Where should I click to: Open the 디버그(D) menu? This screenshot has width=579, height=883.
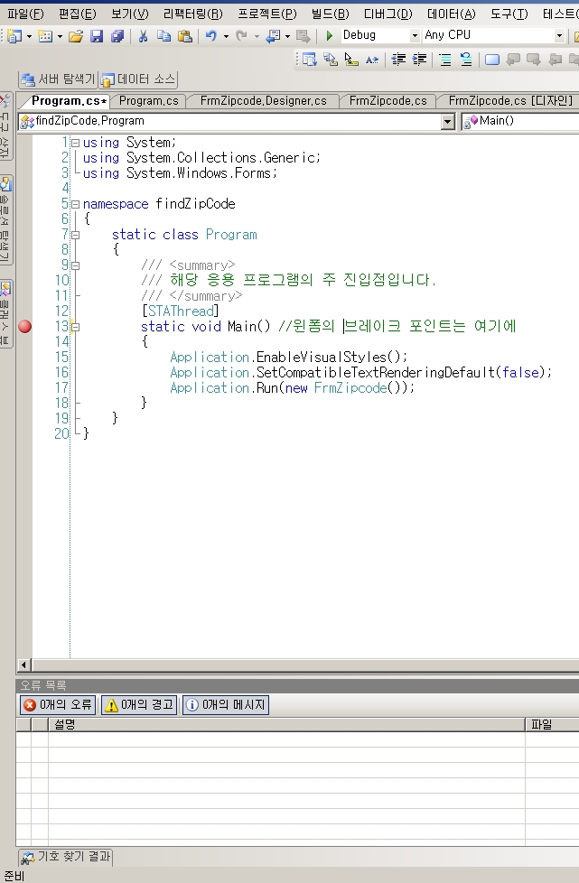(388, 14)
